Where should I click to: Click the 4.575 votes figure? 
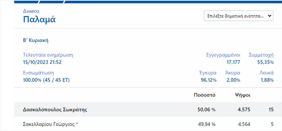[243, 110]
